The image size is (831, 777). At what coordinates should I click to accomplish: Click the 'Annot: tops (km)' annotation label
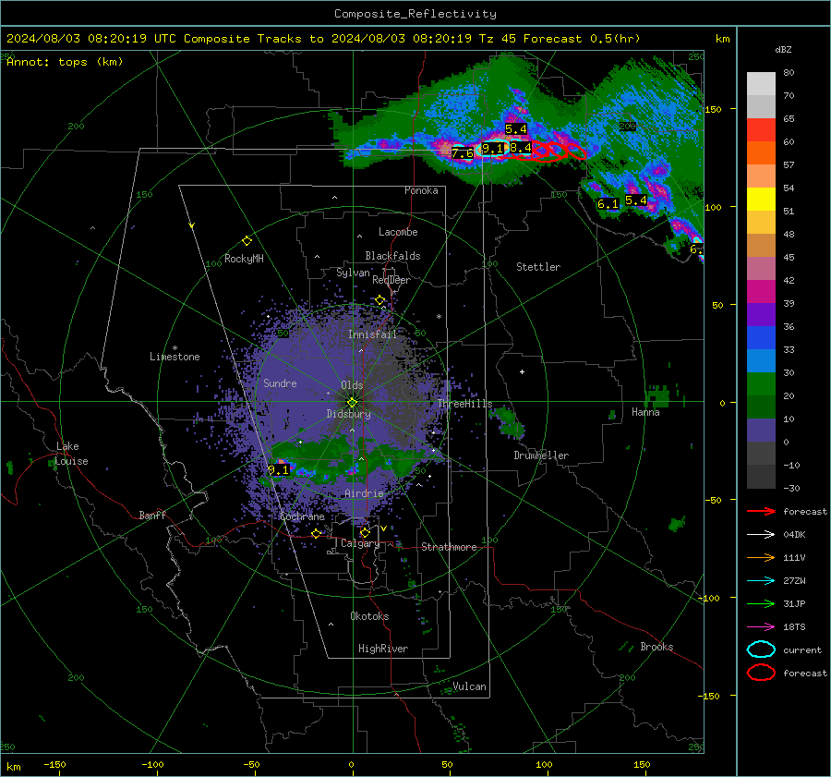[65, 62]
